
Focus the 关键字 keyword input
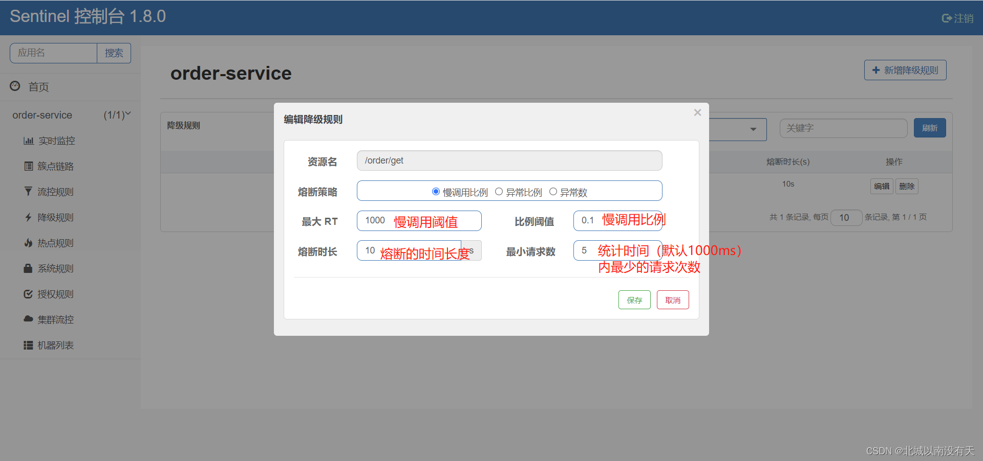(843, 128)
